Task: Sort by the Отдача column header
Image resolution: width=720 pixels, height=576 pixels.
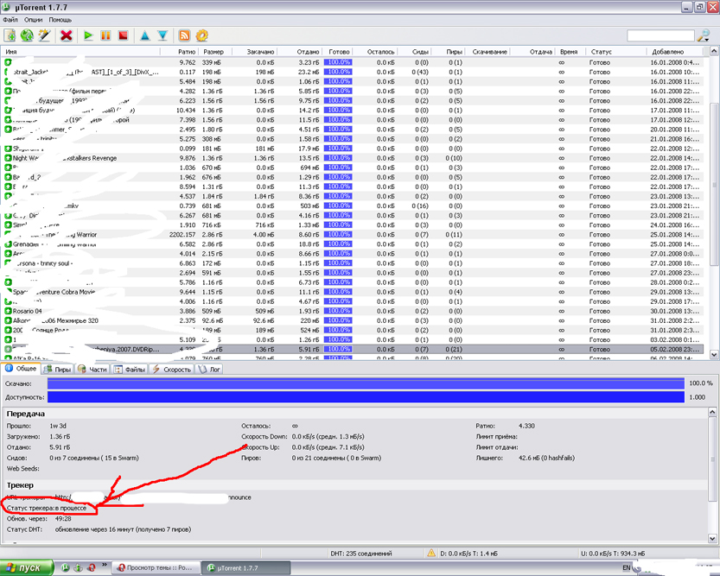Action: point(532,52)
